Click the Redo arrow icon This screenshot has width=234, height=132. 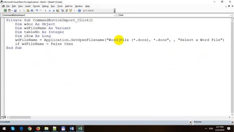click(41, 11)
